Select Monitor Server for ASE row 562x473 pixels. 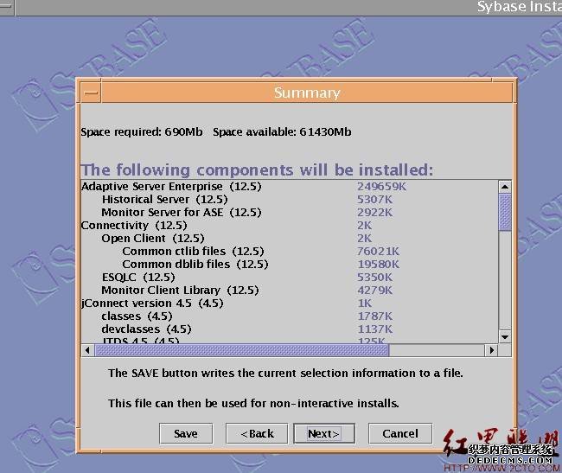coord(181,212)
